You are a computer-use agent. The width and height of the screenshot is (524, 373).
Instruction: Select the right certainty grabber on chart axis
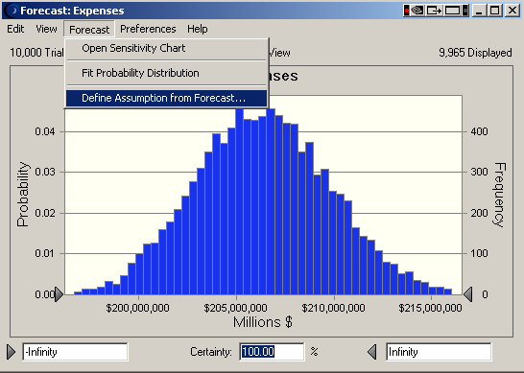[468, 294]
